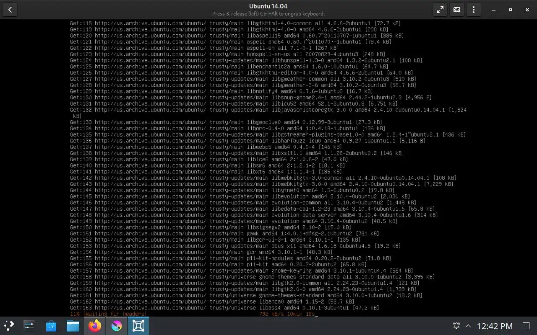
Task: Click the 'Get:120' libaspell15 line
Action: (237, 36)
